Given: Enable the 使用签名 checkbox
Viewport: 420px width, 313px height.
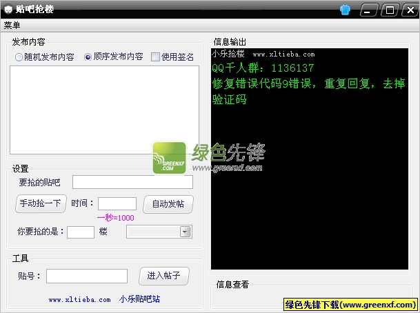Looking at the screenshot, I should click(x=172, y=57).
